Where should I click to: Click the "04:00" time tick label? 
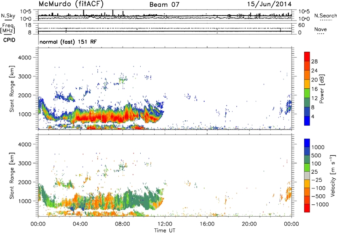[80, 224]
